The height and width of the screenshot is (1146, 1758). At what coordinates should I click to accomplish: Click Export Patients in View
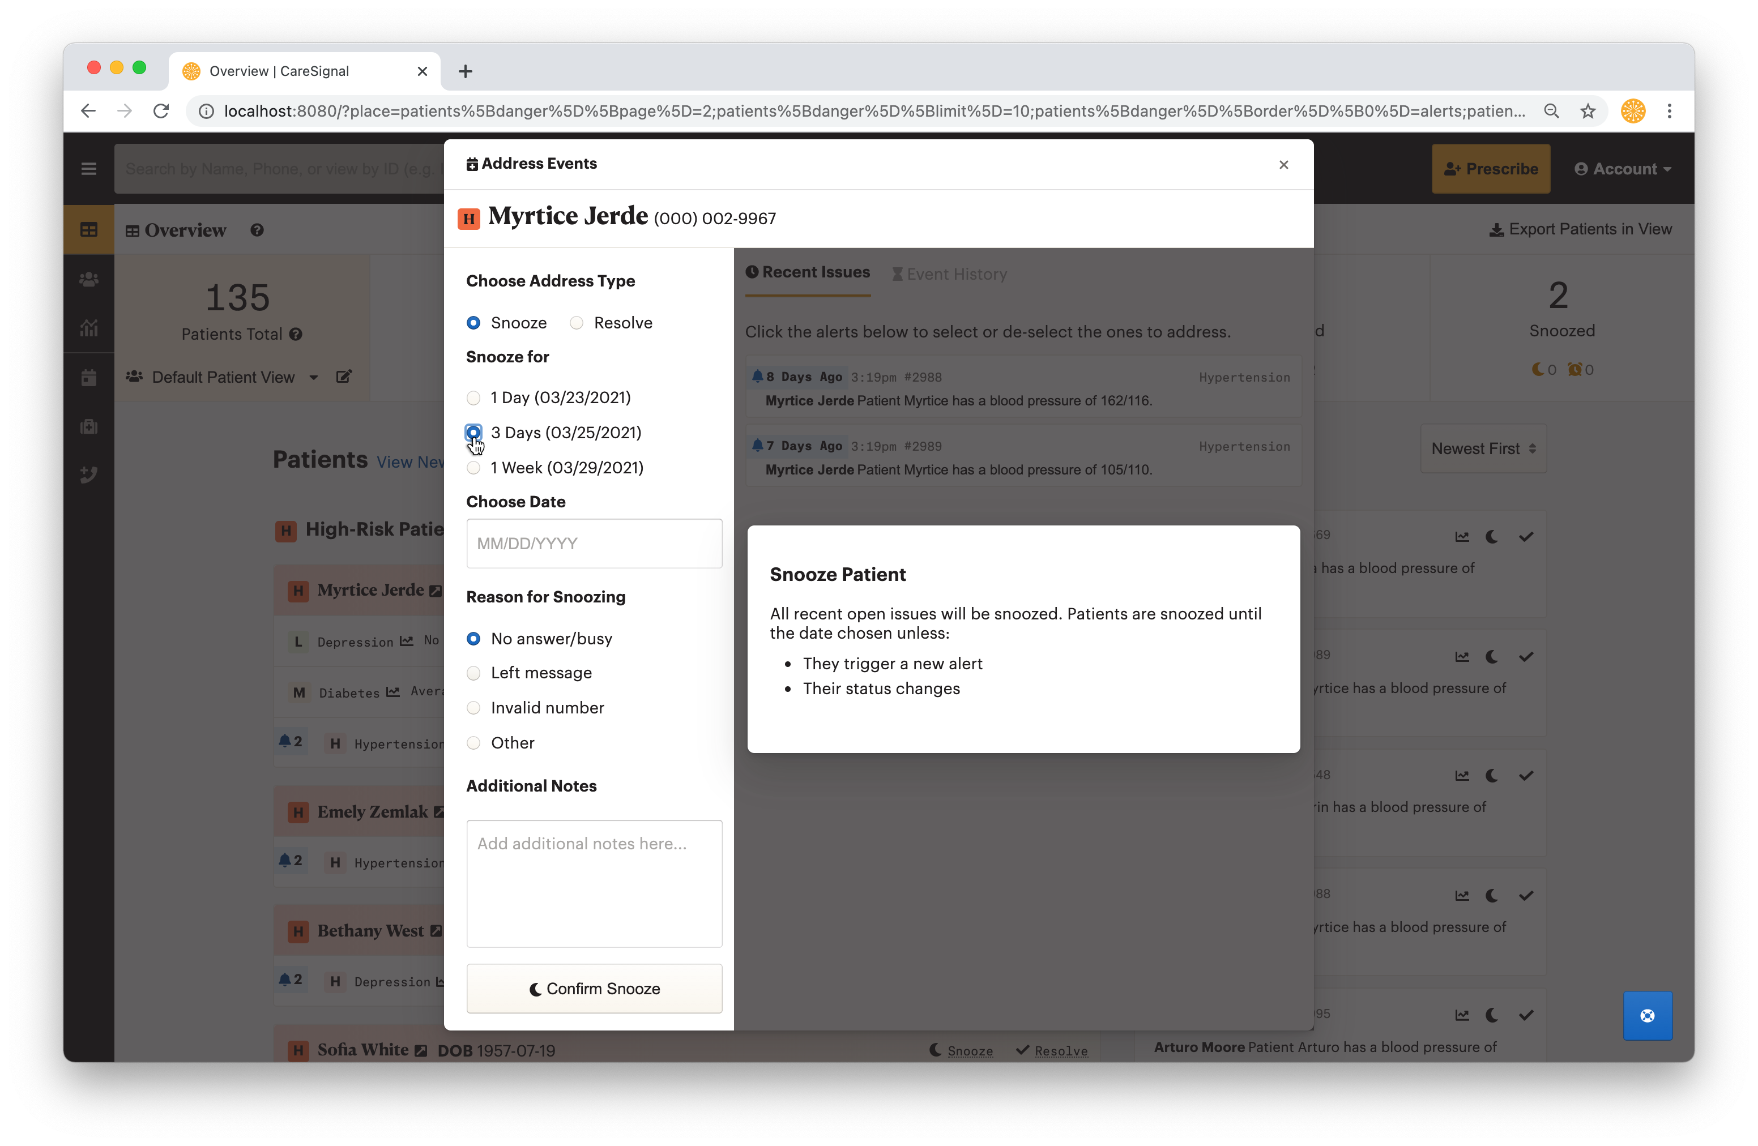coord(1580,230)
